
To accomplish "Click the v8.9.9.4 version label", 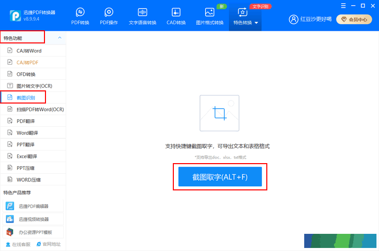I will click(x=31, y=19).
